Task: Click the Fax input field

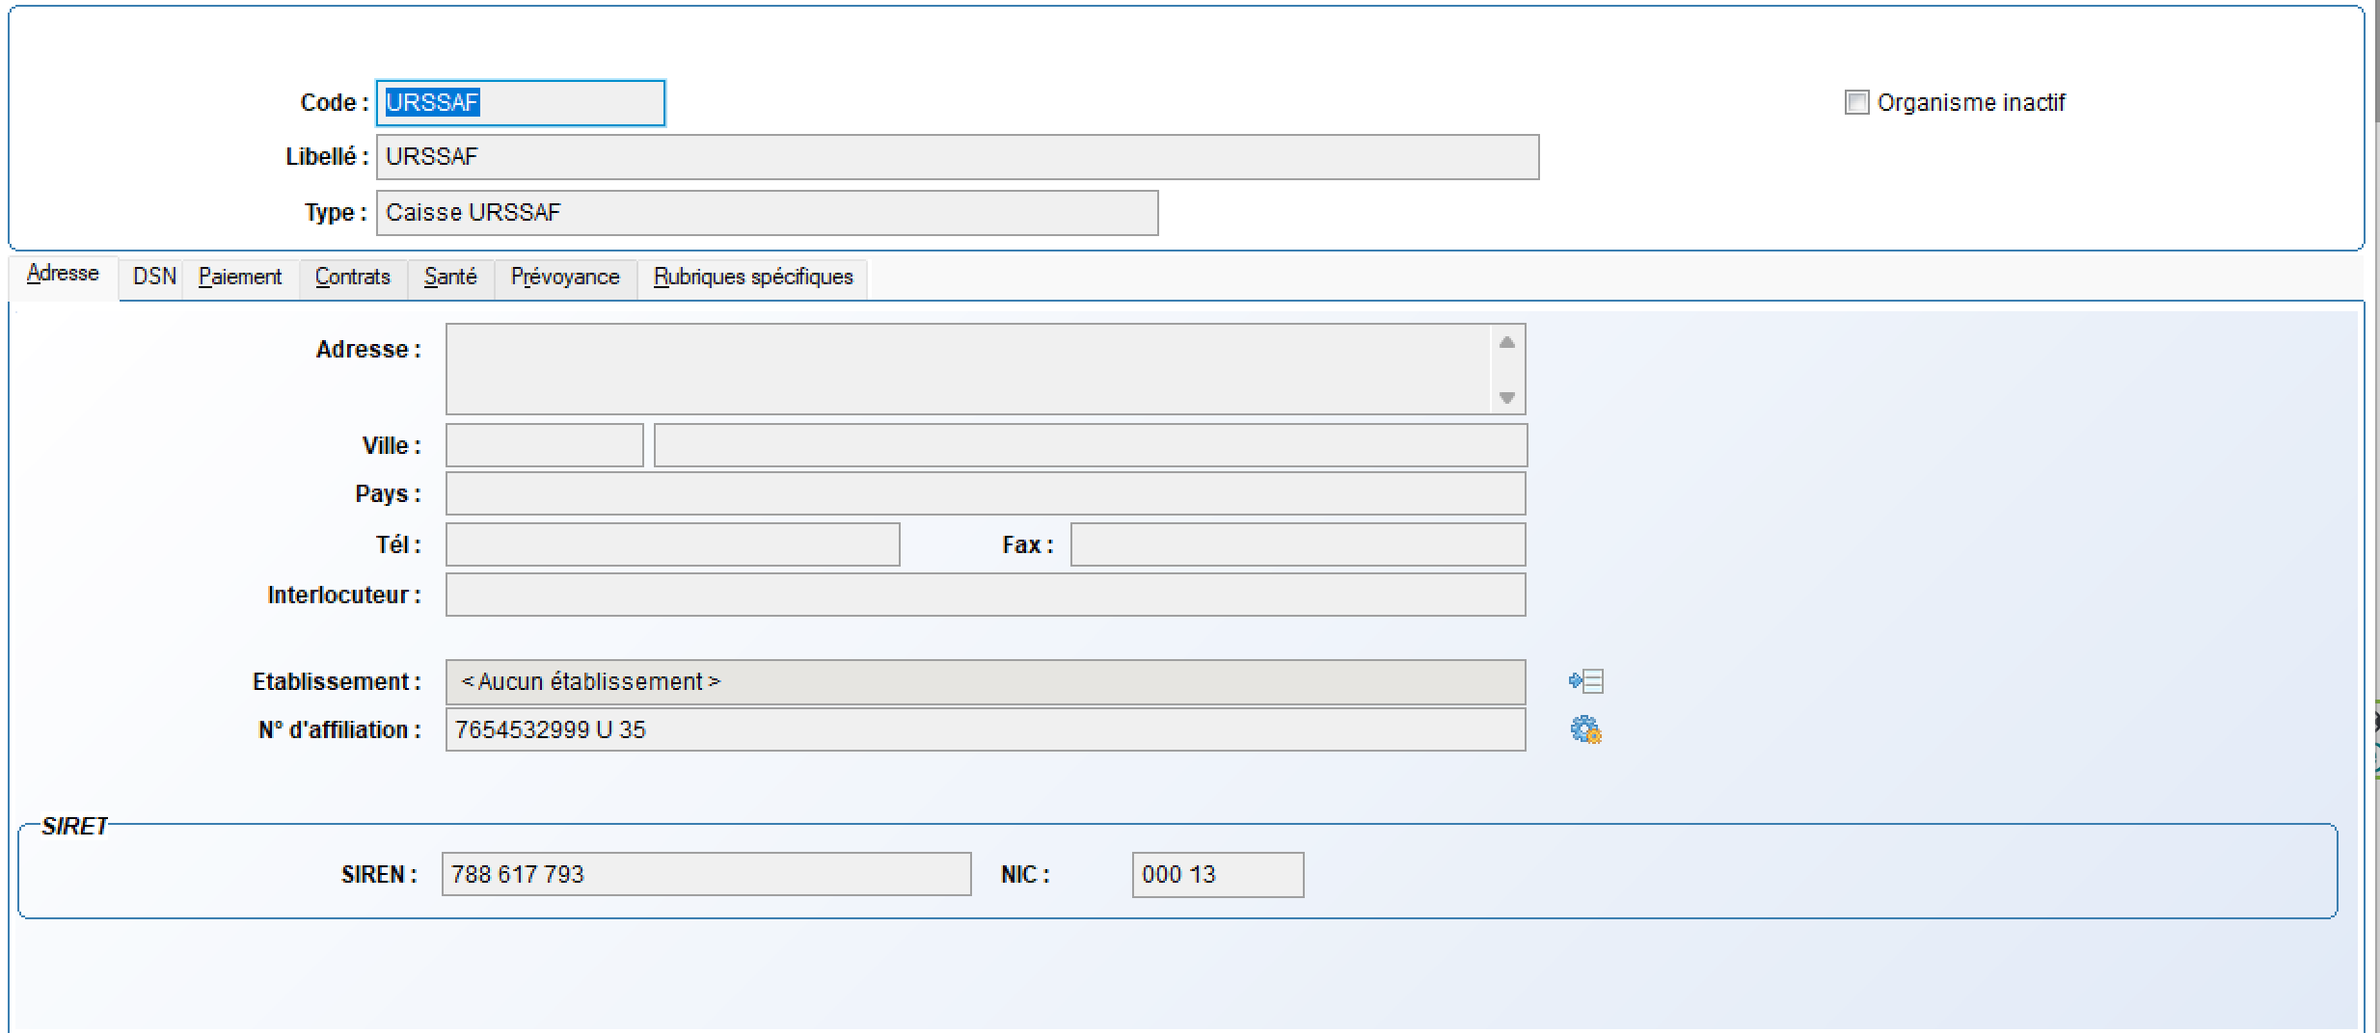Action: pos(1298,544)
